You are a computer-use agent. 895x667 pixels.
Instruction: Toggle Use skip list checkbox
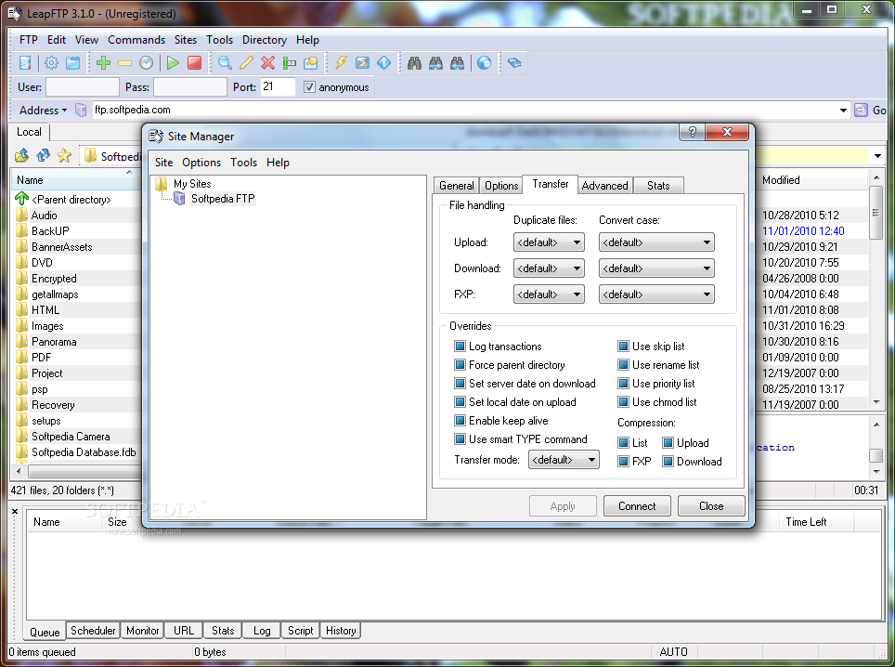click(x=623, y=347)
